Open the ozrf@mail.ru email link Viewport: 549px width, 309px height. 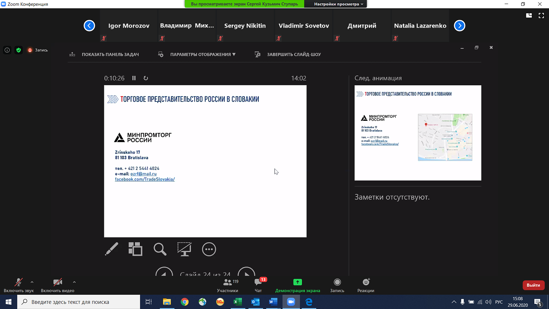tap(143, 174)
